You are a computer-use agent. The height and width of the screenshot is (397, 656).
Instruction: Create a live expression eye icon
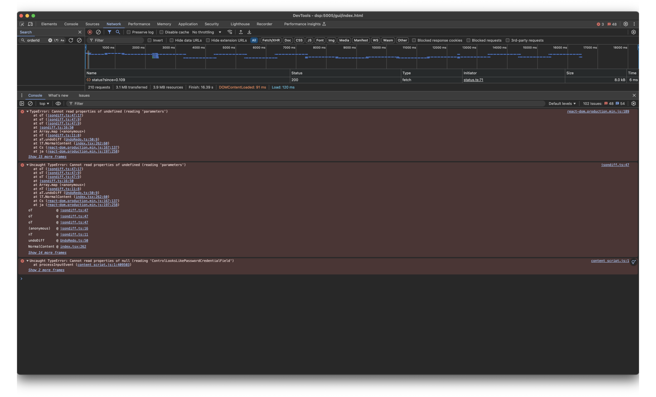(x=58, y=103)
